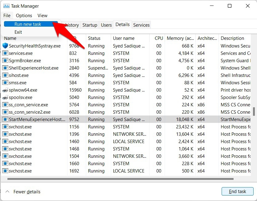The height and width of the screenshot is (201, 257).
Task: Select the splwow64.exe process name
Action: 23,90
